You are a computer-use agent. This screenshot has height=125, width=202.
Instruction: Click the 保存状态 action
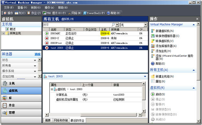161,109
